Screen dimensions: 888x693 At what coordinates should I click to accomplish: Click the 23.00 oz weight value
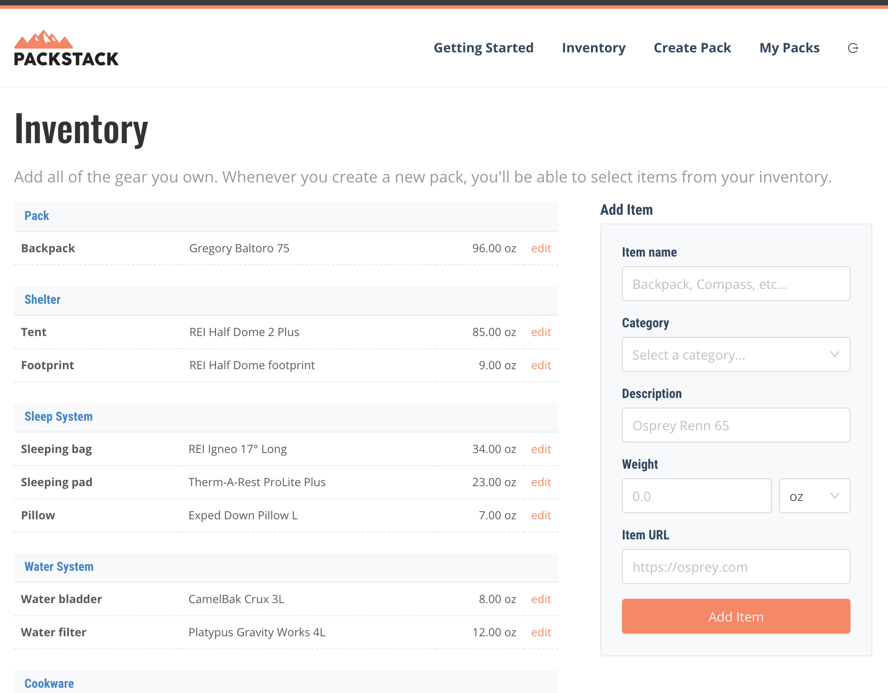pyautogui.click(x=494, y=482)
